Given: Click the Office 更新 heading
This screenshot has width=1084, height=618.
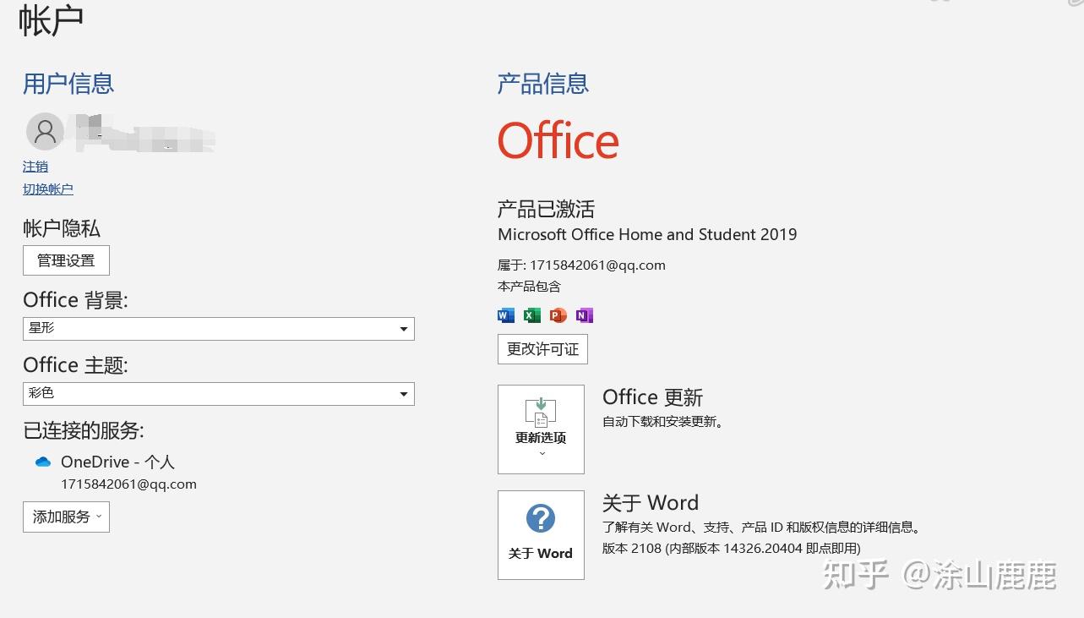Looking at the screenshot, I should (x=652, y=397).
